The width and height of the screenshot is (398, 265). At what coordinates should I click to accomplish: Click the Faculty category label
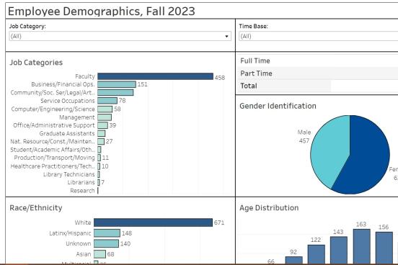(85, 76)
